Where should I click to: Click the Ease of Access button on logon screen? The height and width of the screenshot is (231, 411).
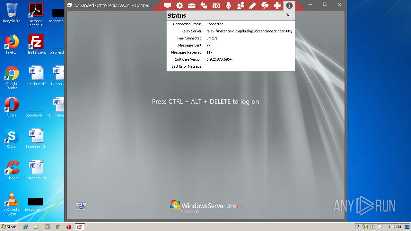[x=81, y=206]
